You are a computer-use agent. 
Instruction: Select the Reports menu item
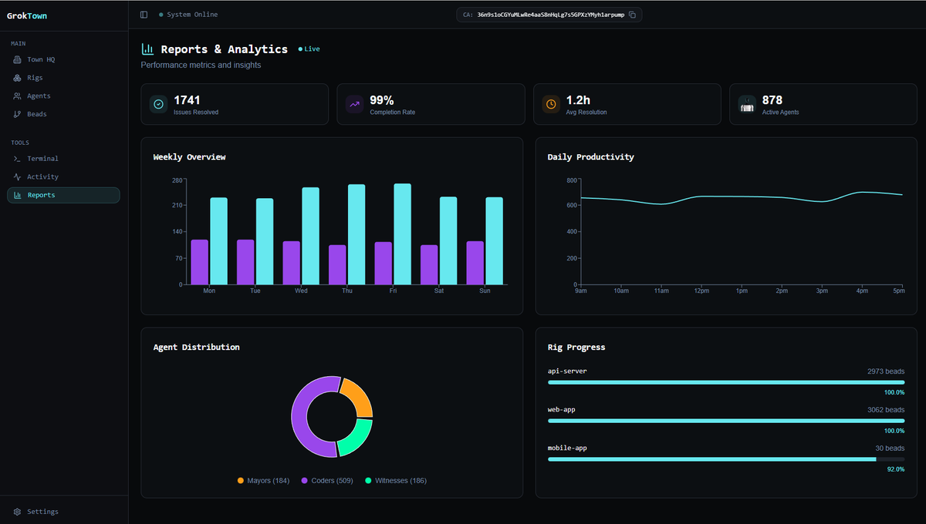pos(63,195)
